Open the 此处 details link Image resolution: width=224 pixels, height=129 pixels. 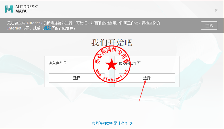pyautogui.click(x=48, y=28)
